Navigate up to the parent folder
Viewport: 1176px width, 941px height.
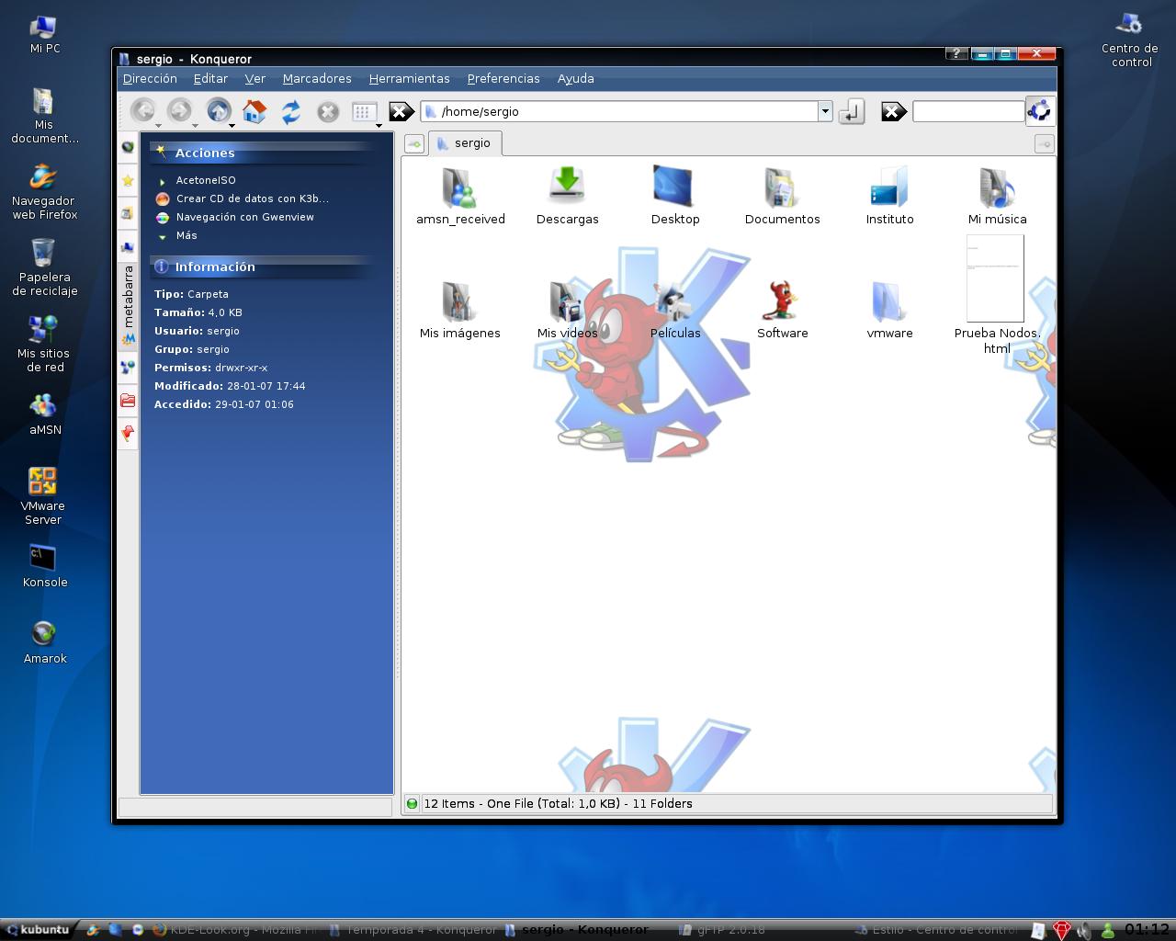[218, 111]
